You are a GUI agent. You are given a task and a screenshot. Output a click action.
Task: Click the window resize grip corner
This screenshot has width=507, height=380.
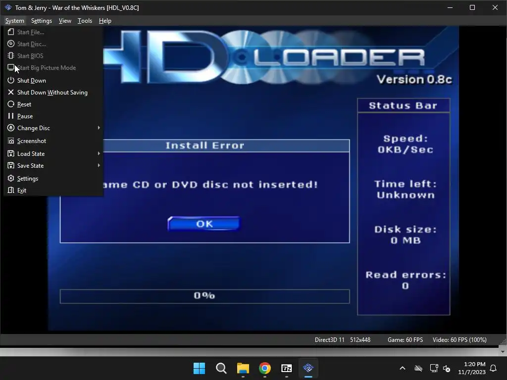point(503,342)
